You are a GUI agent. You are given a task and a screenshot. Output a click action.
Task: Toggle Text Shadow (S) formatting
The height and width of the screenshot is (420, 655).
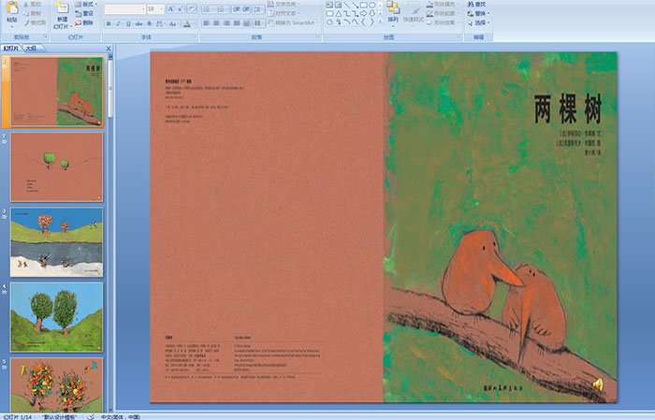point(149,23)
